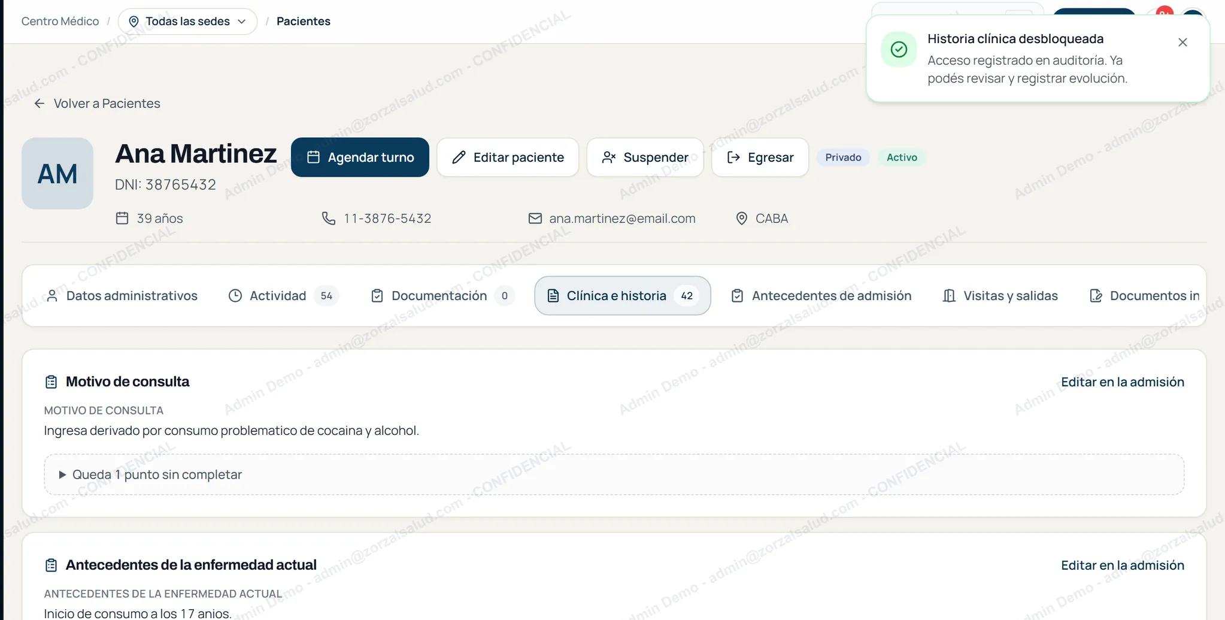This screenshot has width=1225, height=620.
Task: Click the Activo status badge
Action: (x=902, y=158)
